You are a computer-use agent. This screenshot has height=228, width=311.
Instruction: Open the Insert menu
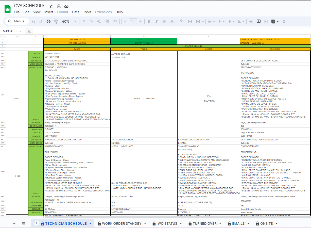click(49, 12)
